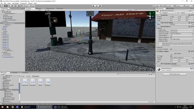
Task: Click Scripts in the Project breadcrumb
Action: (28, 76)
